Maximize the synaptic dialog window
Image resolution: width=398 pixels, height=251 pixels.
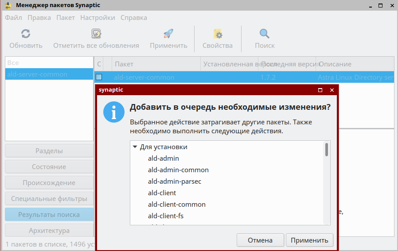[320, 90]
